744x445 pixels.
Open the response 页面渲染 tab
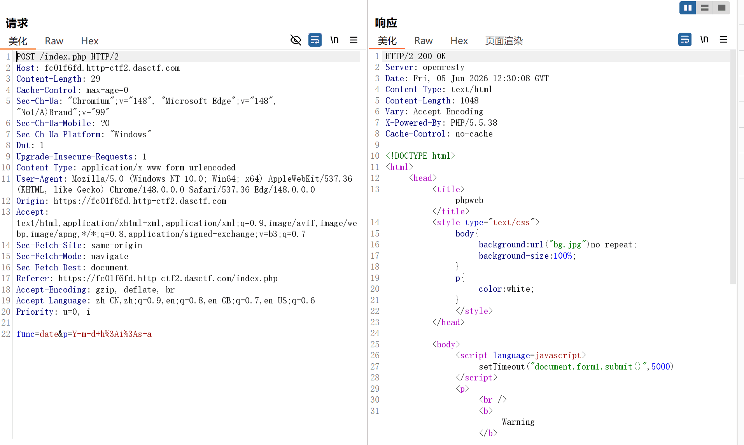(x=504, y=41)
